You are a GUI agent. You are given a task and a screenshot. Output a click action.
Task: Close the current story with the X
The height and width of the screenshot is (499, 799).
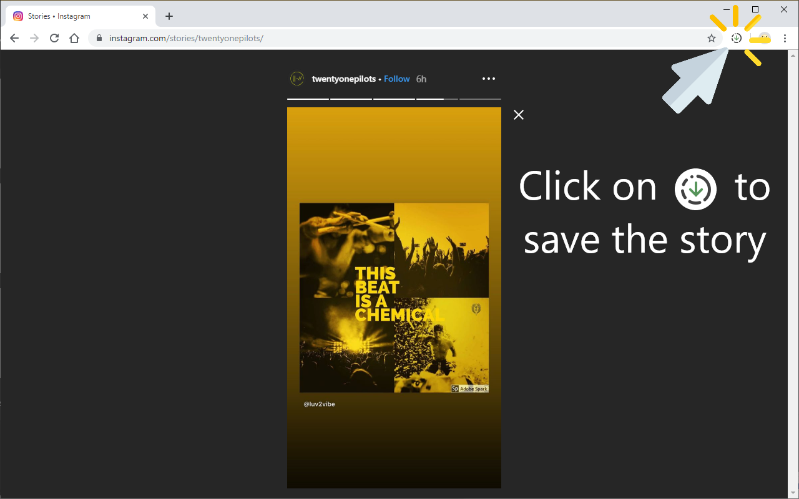[x=519, y=115]
